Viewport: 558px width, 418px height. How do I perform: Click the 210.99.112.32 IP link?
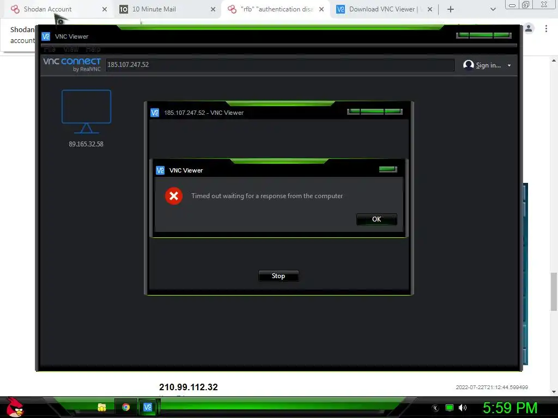188,387
